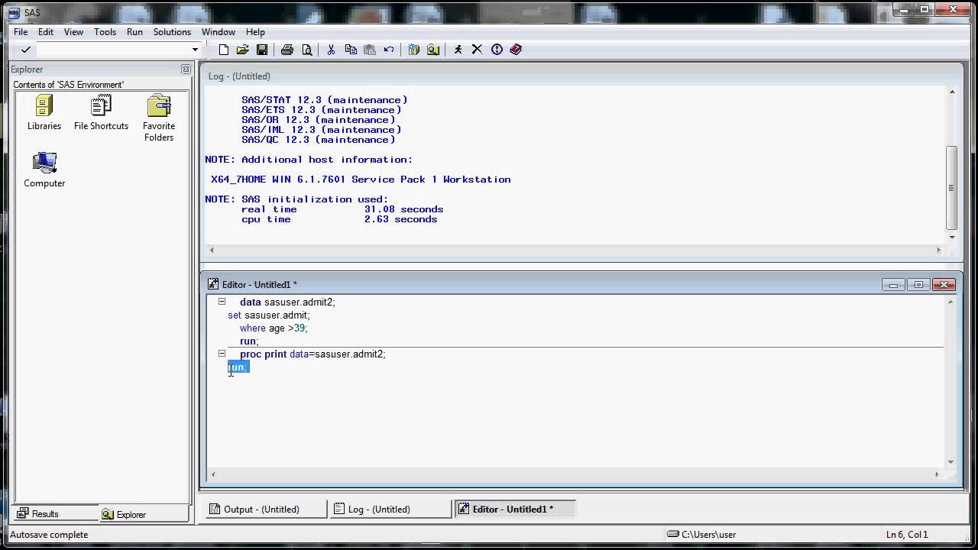Click the 'where age >39;' line
978x550 pixels.
pos(274,328)
